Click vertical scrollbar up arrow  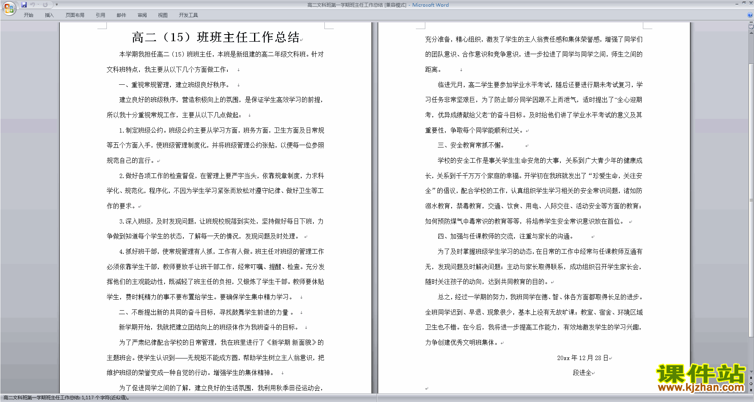click(x=751, y=33)
